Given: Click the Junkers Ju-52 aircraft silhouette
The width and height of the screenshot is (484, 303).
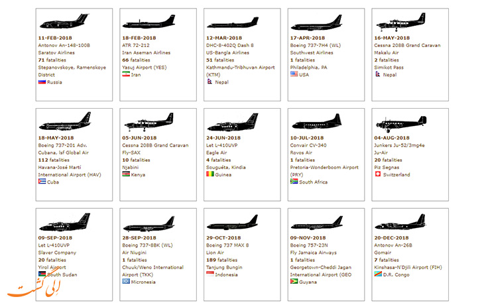Looking at the screenshot, I should tap(401, 123).
